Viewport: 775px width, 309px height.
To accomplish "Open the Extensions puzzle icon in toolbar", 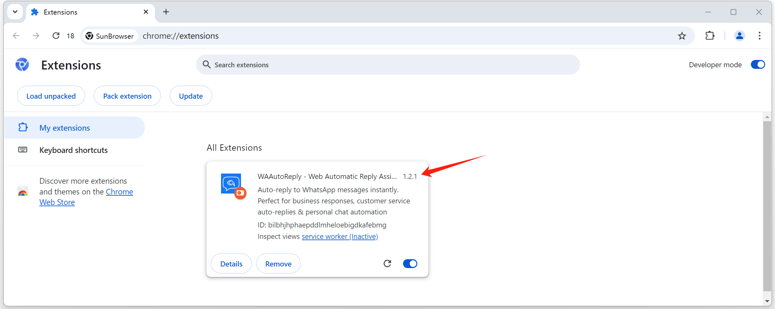I will pos(710,36).
